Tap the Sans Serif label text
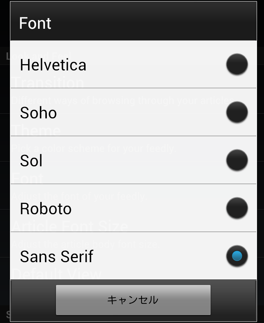264x323 pixels. coord(57,257)
